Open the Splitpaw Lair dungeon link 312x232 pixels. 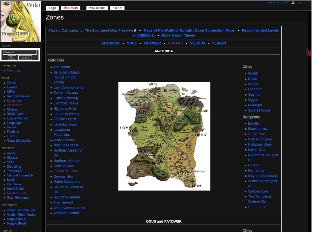(258, 191)
